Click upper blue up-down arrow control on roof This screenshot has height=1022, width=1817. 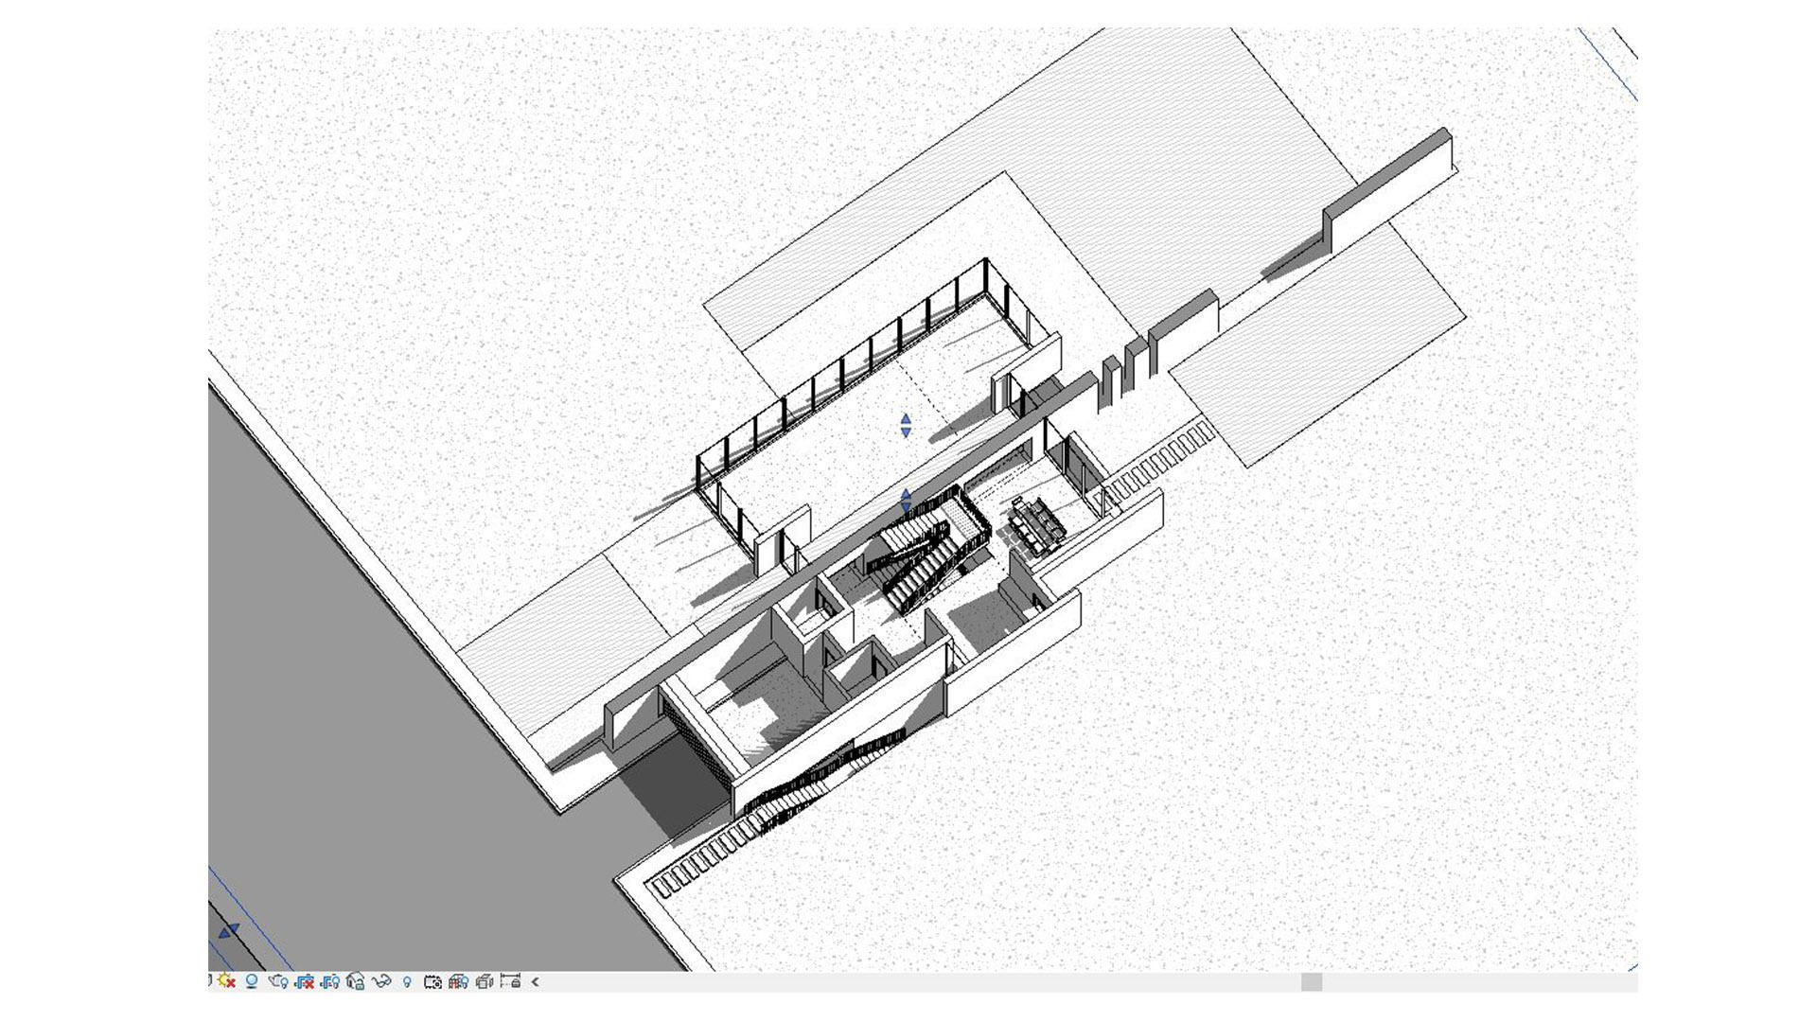[x=906, y=425]
